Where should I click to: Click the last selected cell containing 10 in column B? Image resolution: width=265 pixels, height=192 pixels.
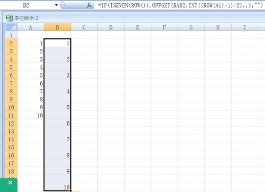tap(57, 187)
